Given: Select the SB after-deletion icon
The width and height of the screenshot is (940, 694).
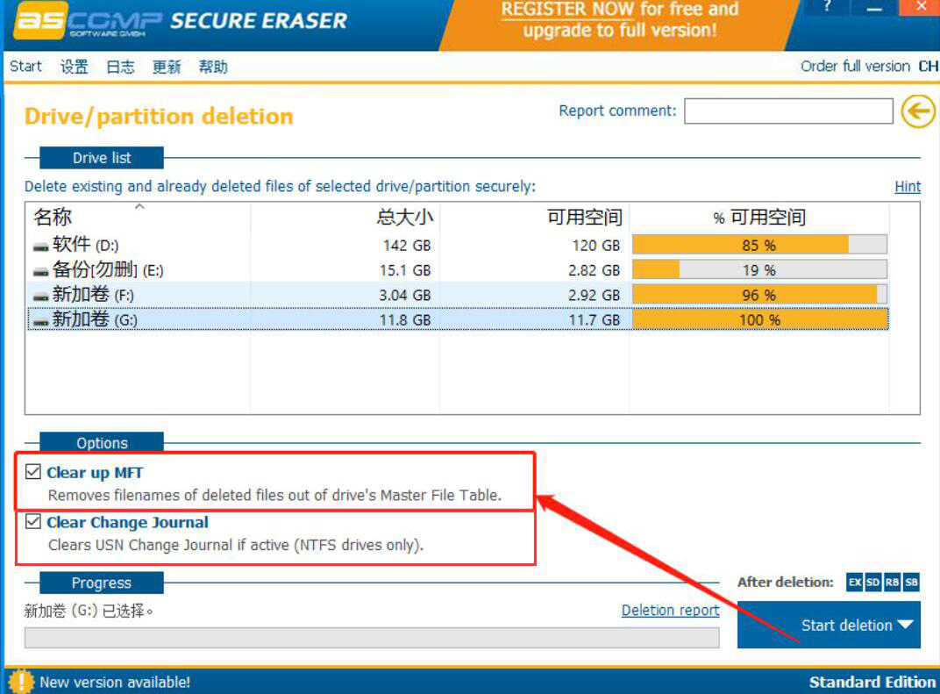Looking at the screenshot, I should [x=911, y=582].
